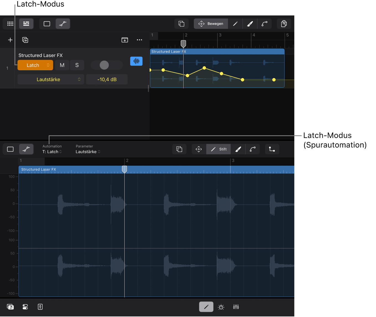Open the orange Latch automation mode dropdown
The image size is (376, 317).
(x=35, y=65)
